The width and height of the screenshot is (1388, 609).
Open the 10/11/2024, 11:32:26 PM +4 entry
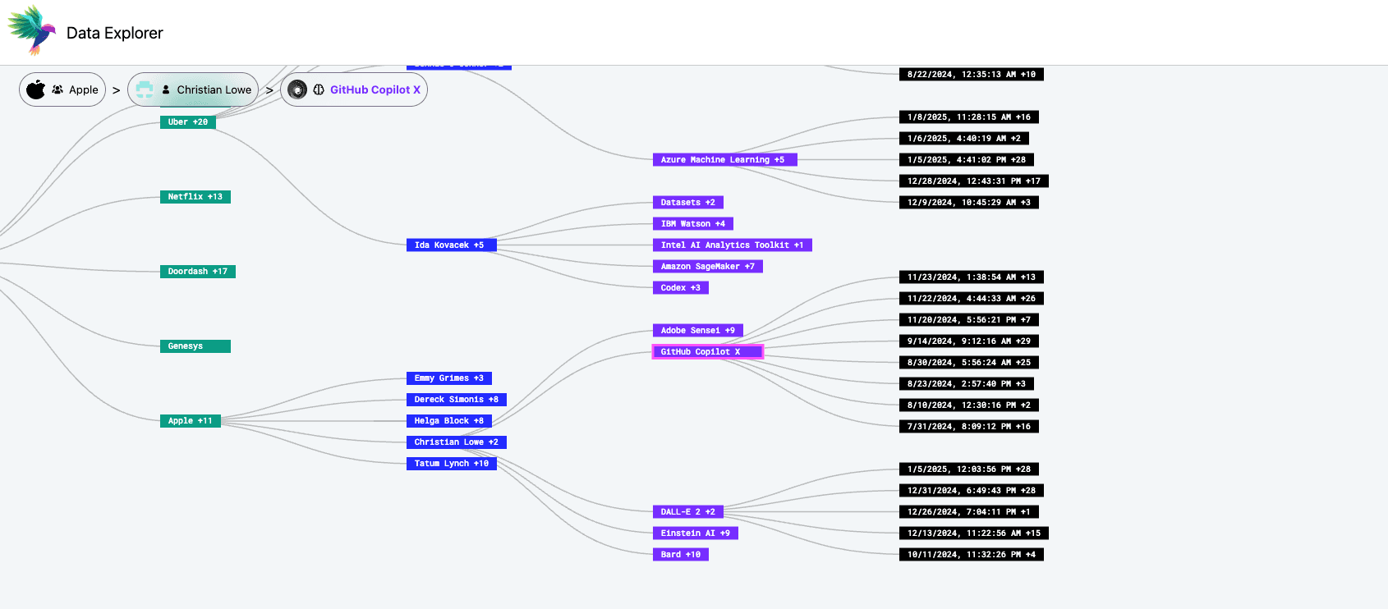[x=972, y=555]
